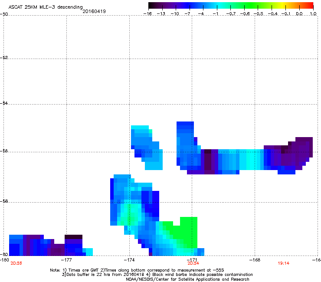Click the '0.0' color scale label

coord(299,14)
